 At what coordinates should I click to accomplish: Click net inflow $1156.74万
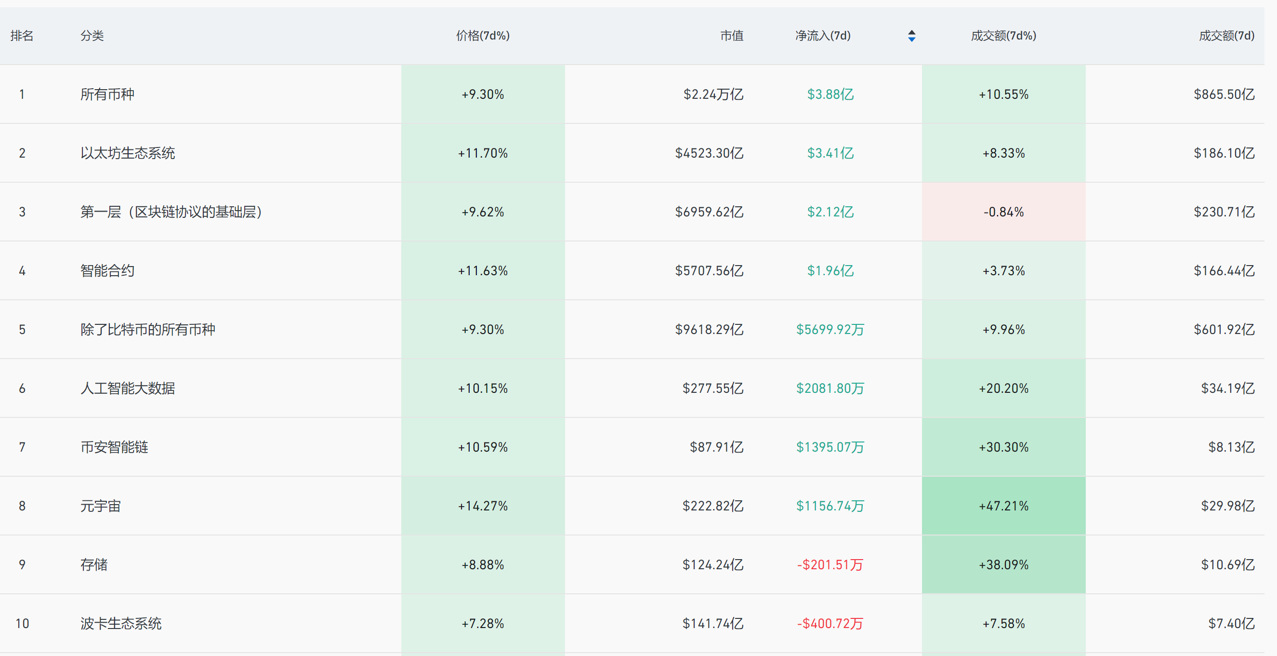(x=830, y=506)
